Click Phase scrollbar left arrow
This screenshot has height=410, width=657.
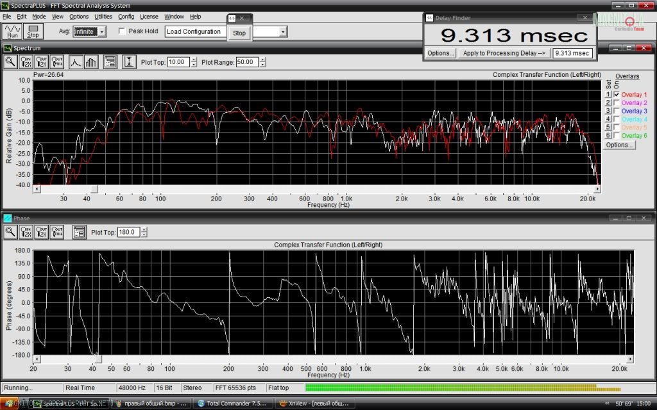[x=37, y=359]
